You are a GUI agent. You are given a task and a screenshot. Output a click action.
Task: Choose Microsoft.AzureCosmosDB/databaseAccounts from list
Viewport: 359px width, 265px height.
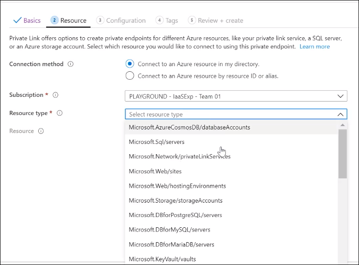point(190,127)
